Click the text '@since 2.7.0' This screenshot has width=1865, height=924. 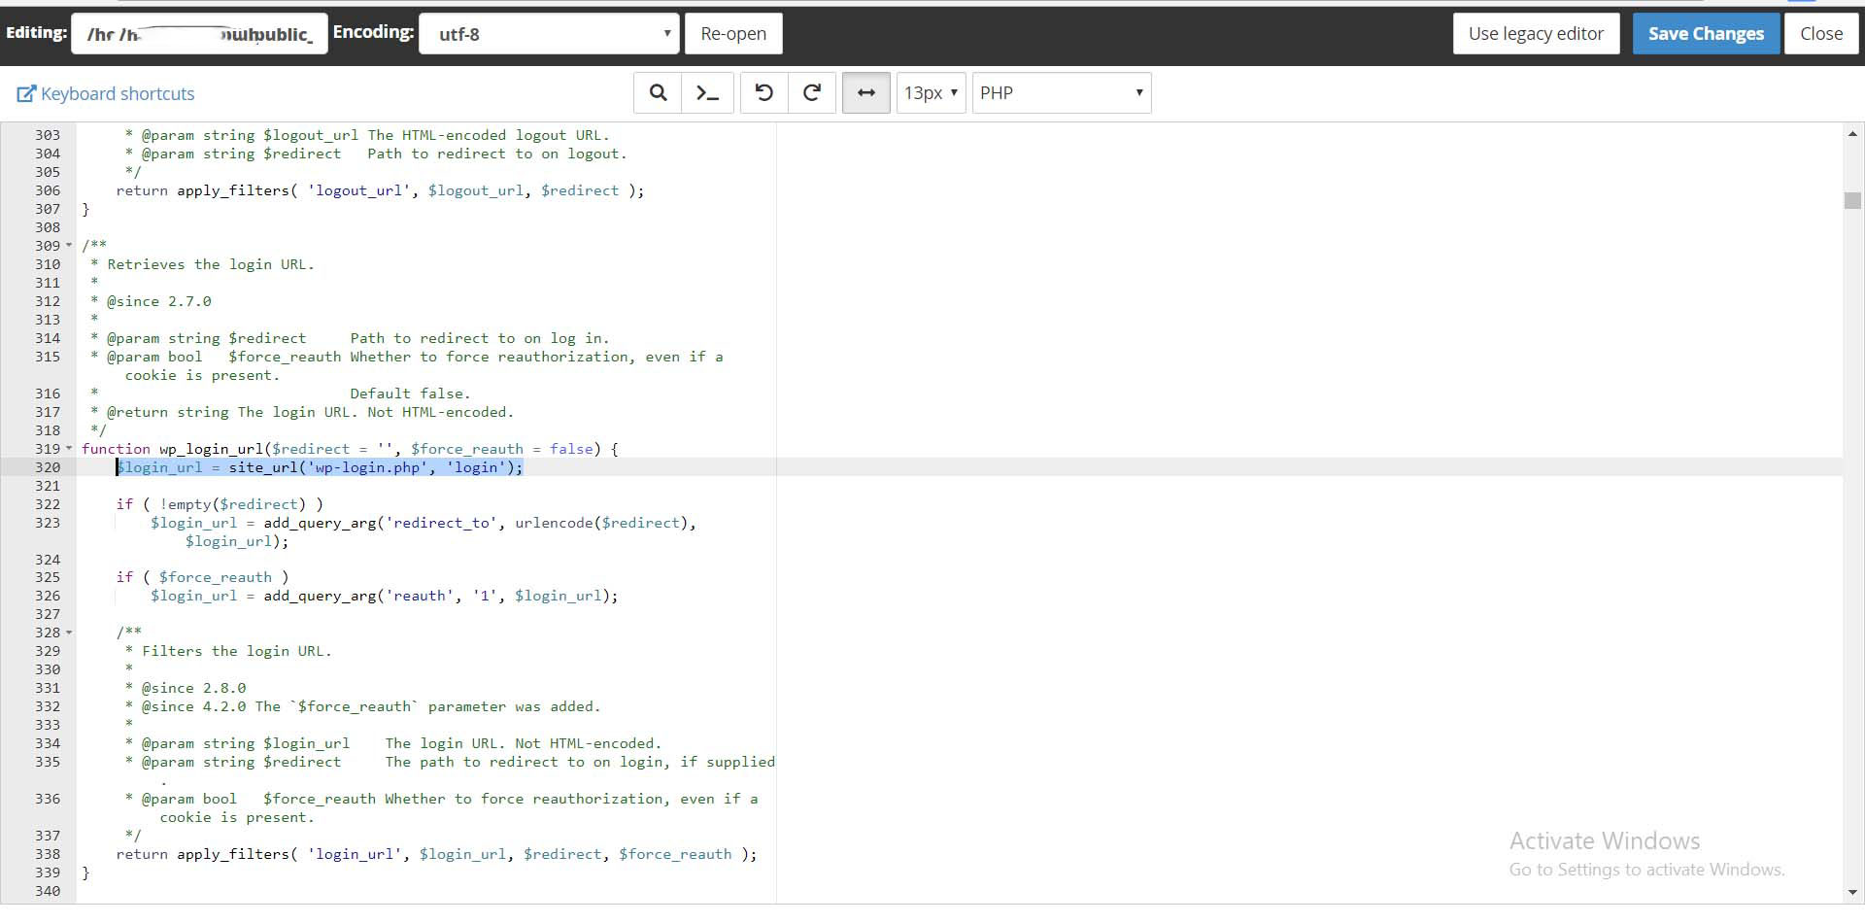[159, 301]
